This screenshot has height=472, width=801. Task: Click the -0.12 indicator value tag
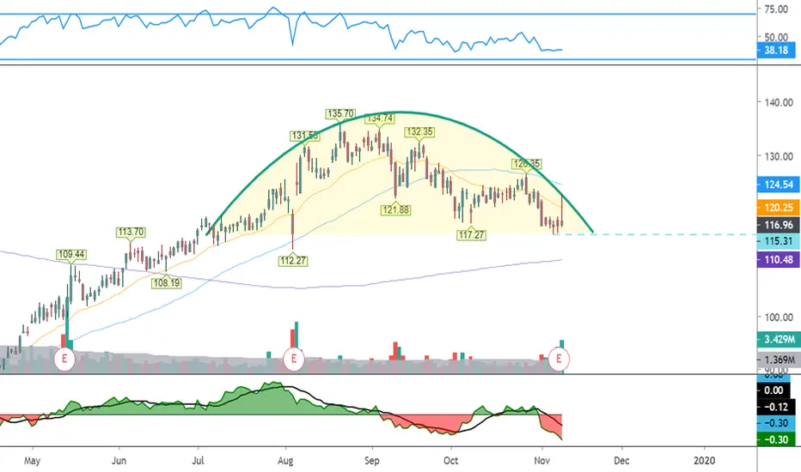point(776,407)
